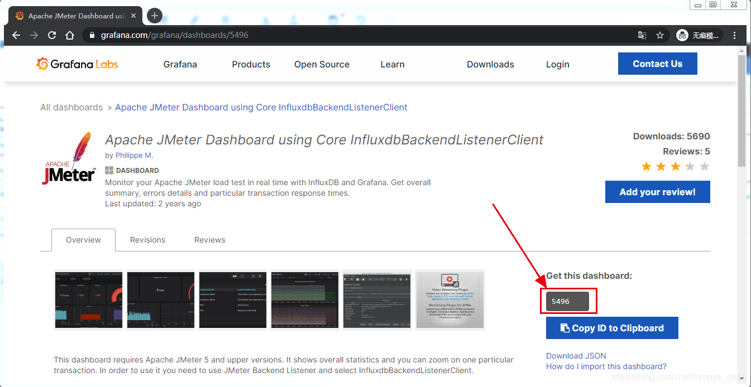Image resolution: width=751 pixels, height=387 pixels.
Task: Open the browser home icon
Action: point(70,35)
